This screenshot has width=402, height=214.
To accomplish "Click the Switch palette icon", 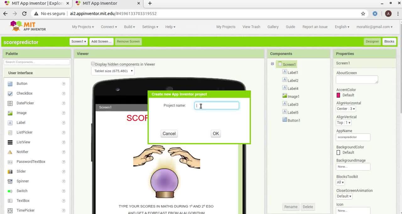I will point(10,191).
